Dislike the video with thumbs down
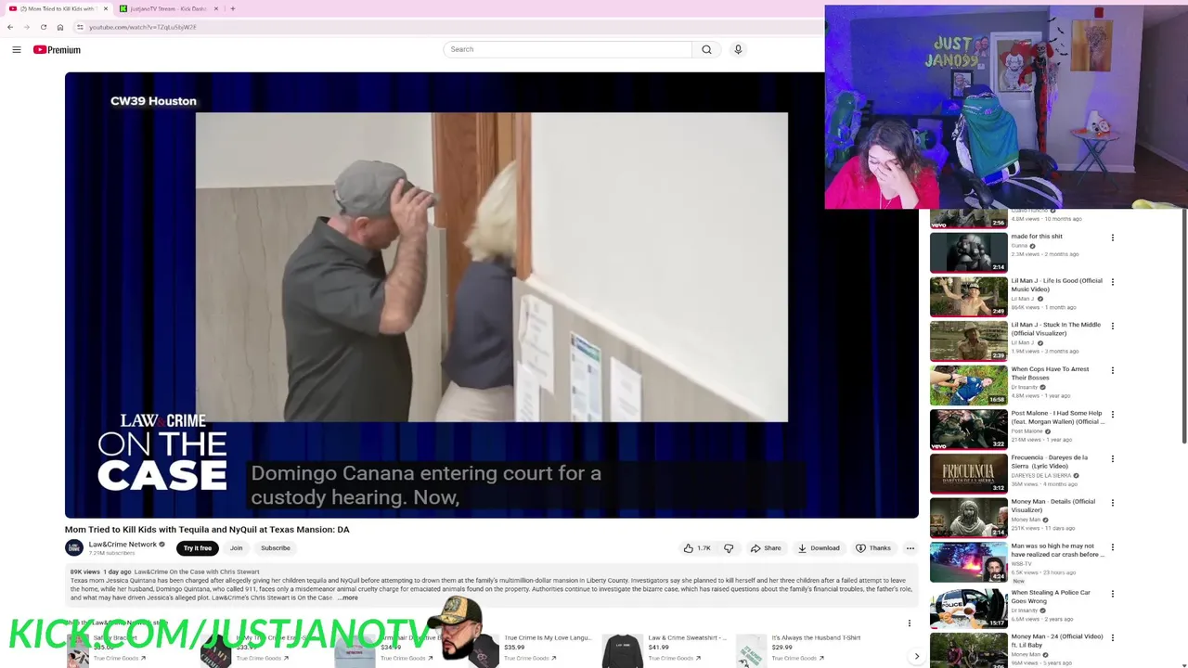The width and height of the screenshot is (1188, 668). 729,548
